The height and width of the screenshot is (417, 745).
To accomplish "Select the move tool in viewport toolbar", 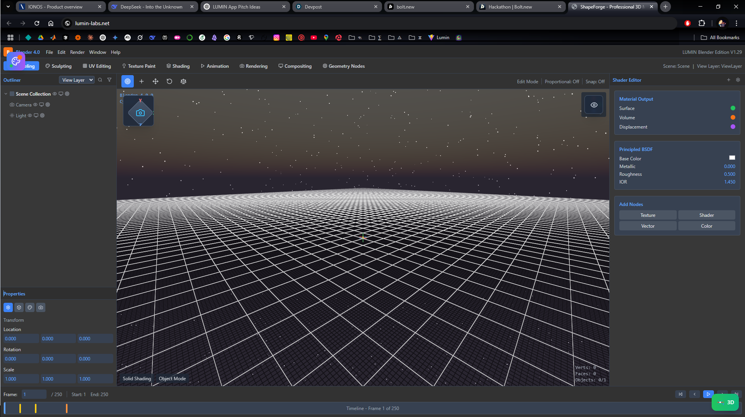I will [156, 81].
